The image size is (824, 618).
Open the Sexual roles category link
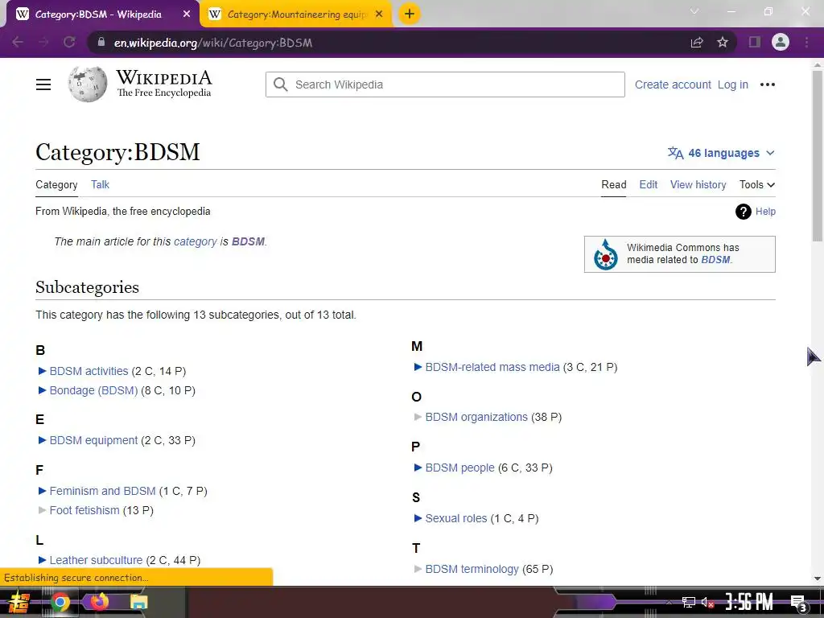[456, 518]
